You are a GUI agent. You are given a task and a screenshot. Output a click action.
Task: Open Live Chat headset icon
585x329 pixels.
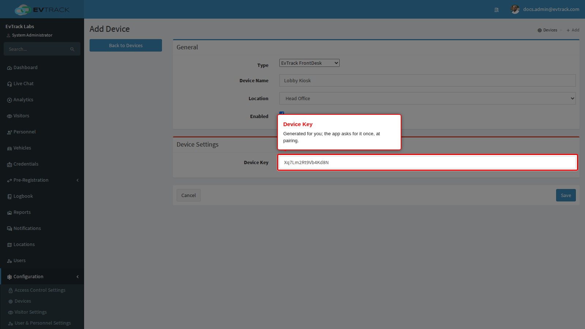coord(10,84)
